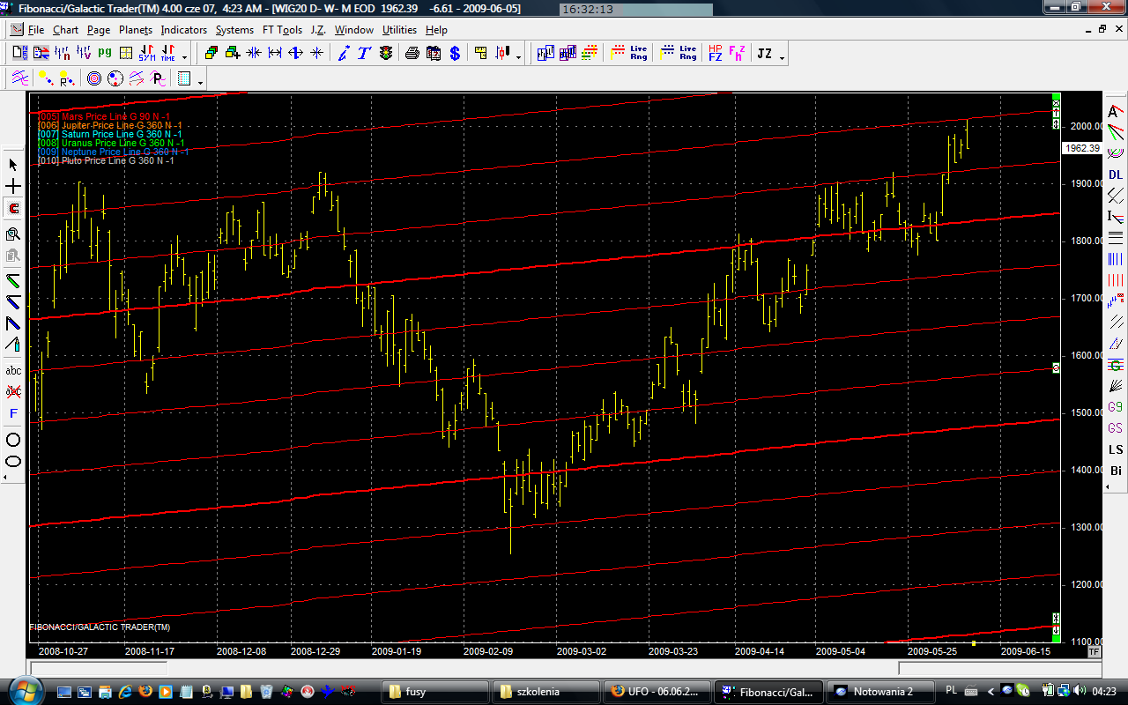This screenshot has width=1128, height=705.
Task: Choose the LS tool in right sidebar
Action: click(x=1116, y=449)
